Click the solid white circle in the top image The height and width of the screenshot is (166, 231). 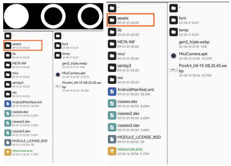[x=16, y=15]
